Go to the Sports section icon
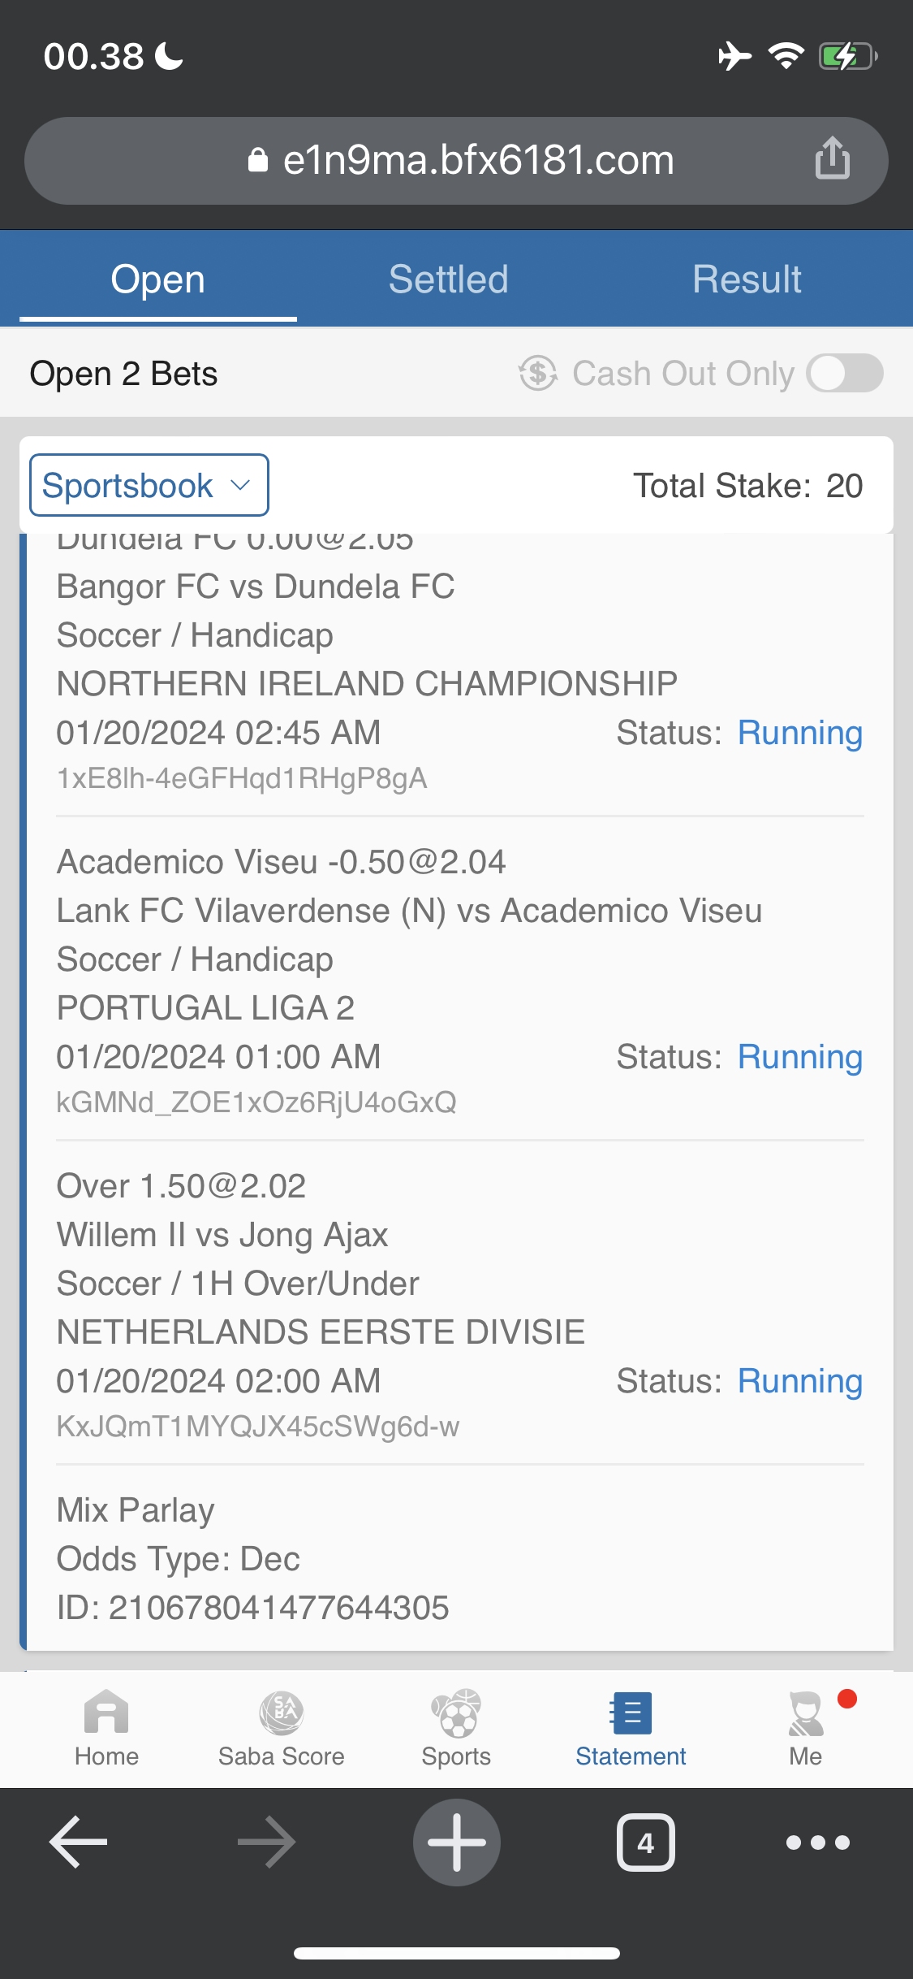The image size is (913, 1979). point(456,1713)
